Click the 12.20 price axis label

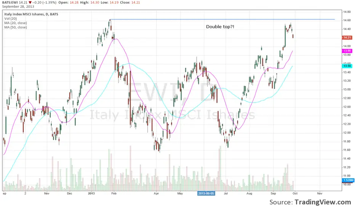tap(347, 124)
